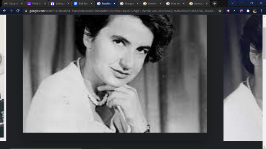Go back to the previous page
This screenshot has width=266, height=149.
[5, 11]
